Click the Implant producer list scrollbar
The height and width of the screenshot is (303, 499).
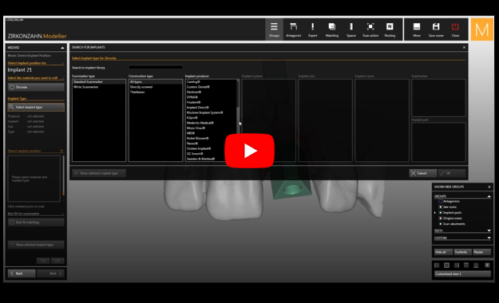point(238,120)
